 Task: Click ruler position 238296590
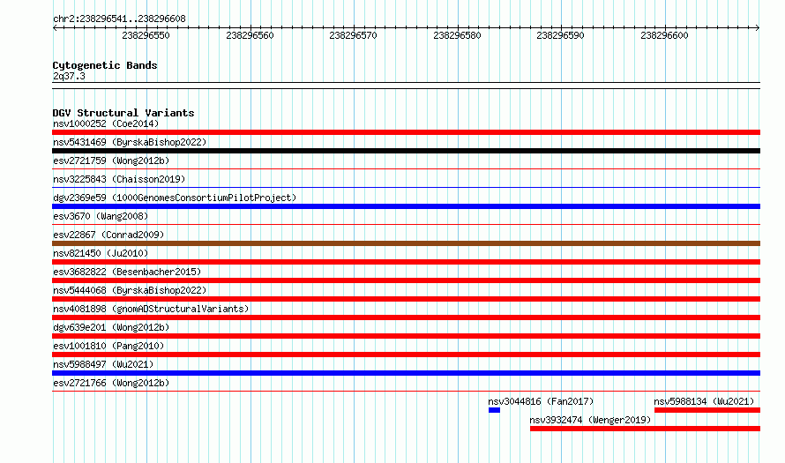(x=560, y=35)
